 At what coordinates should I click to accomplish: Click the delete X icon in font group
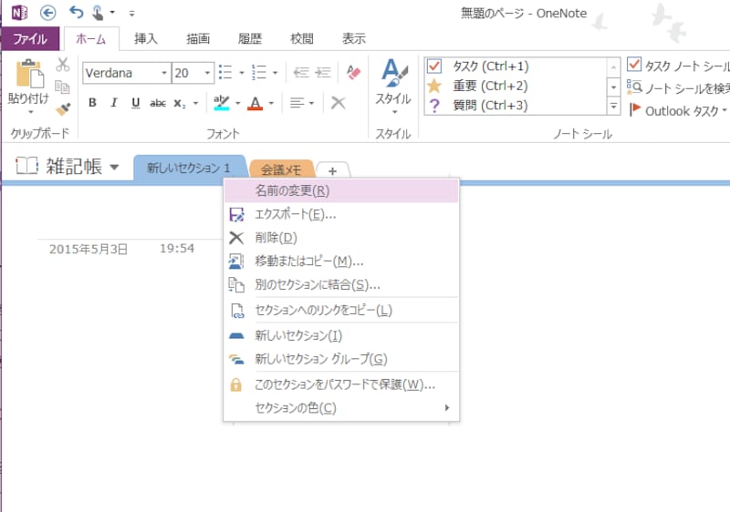(x=338, y=103)
